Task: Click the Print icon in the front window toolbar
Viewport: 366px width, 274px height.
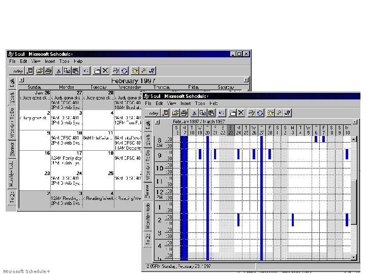Action: pyautogui.click(x=184, y=113)
